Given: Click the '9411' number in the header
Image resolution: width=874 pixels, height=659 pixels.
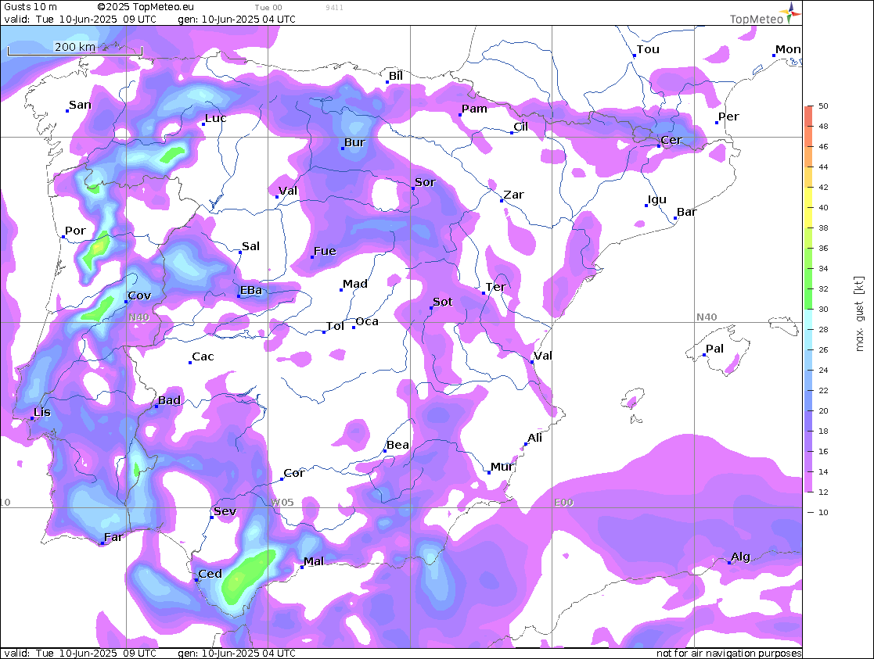Looking at the screenshot, I should [x=334, y=8].
